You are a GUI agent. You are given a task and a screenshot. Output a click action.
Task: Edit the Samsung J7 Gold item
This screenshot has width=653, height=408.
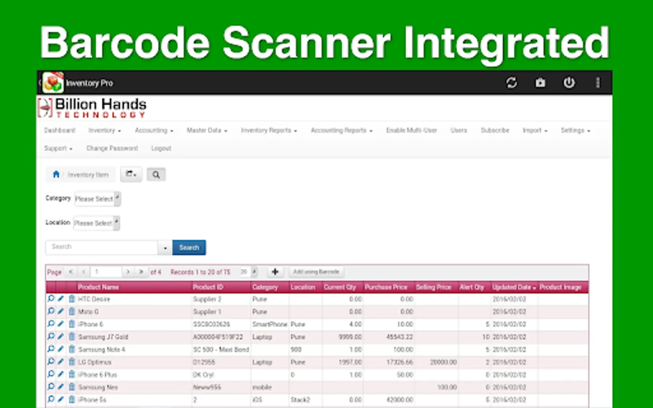pyautogui.click(x=61, y=337)
